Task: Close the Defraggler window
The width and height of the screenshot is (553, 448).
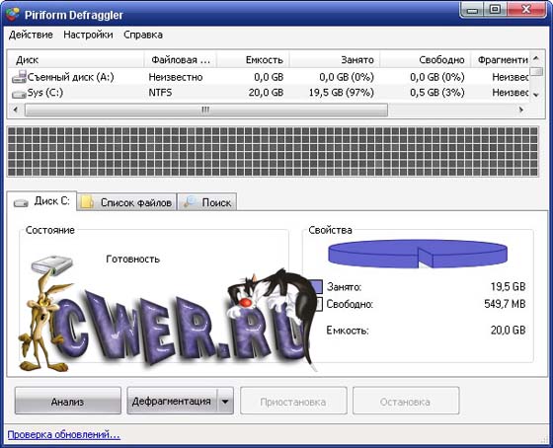Action: coord(525,10)
